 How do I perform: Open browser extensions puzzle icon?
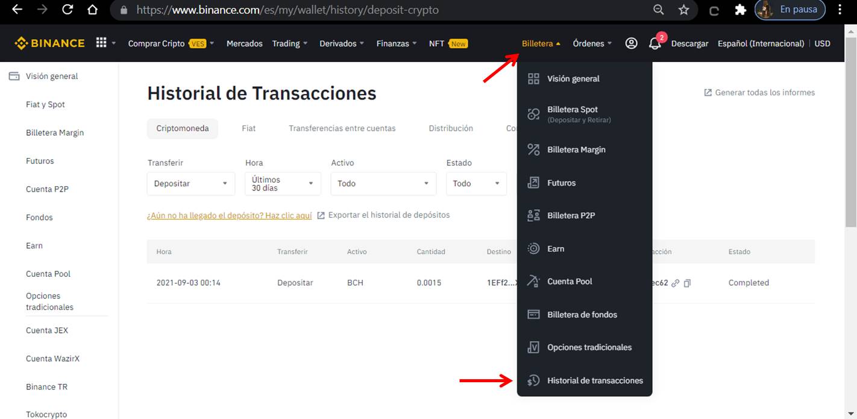(740, 10)
